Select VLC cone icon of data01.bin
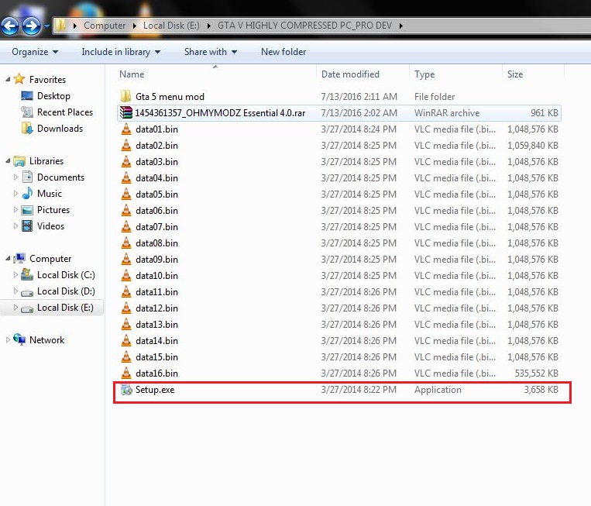The image size is (591, 506). 126,129
